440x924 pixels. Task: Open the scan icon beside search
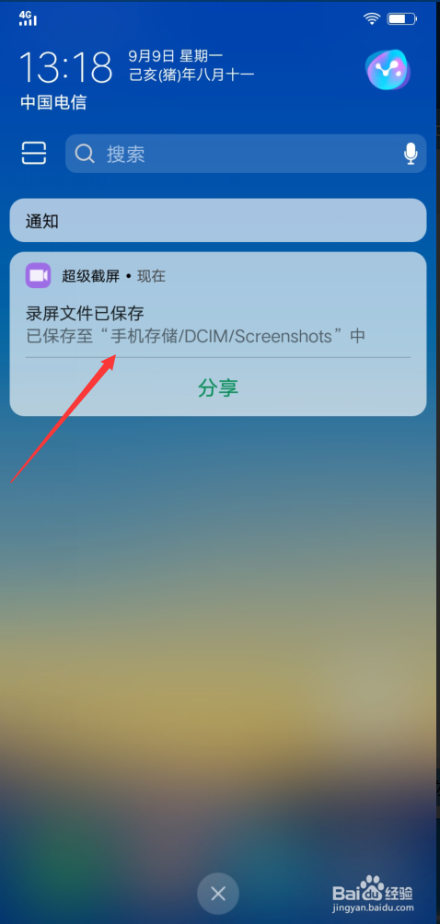click(33, 153)
